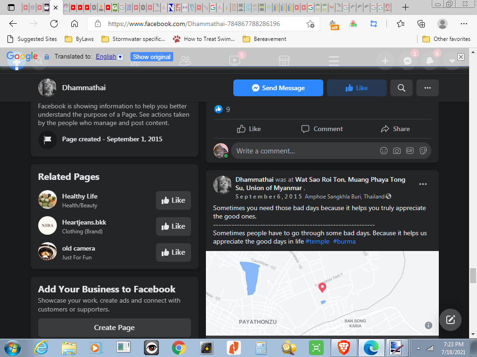Open the Facebook Groups icon
The image size is (477, 357).
[x=185, y=61]
